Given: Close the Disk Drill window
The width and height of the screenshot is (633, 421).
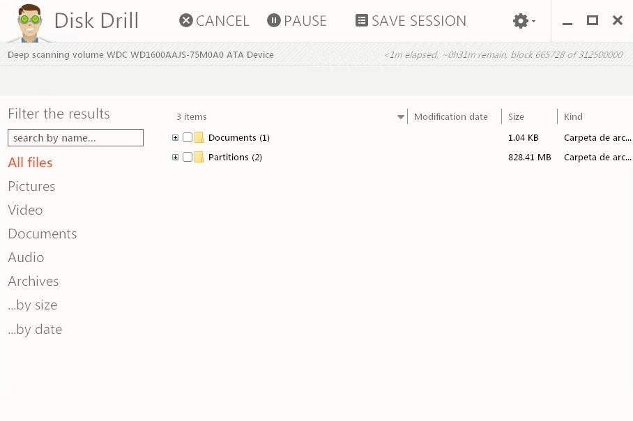Looking at the screenshot, I should pos(617,20).
